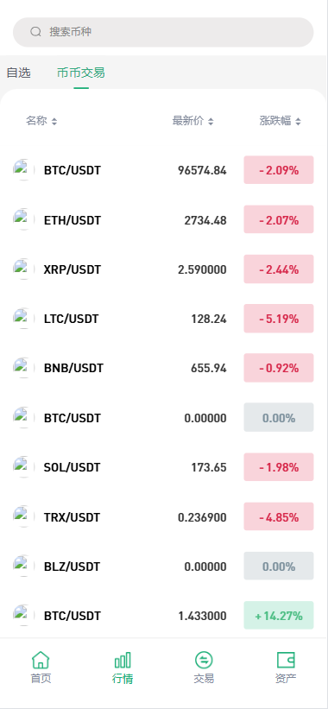Open the XRP/USDT pair row
328x709 pixels.
pos(163,269)
